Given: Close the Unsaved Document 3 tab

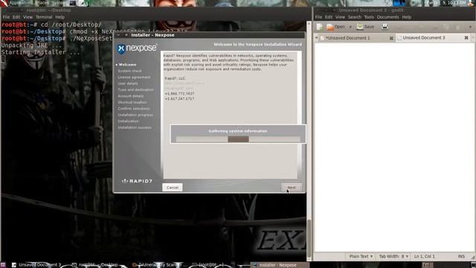Looking at the screenshot, I should (x=466, y=38).
